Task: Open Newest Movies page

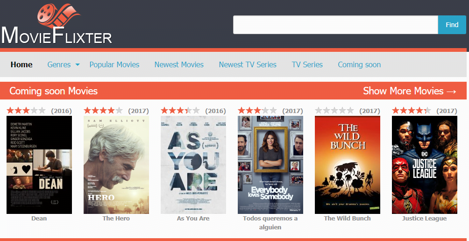Action: click(179, 64)
